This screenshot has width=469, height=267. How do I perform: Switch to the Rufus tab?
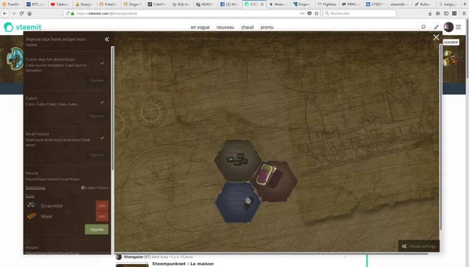tap(424, 4)
